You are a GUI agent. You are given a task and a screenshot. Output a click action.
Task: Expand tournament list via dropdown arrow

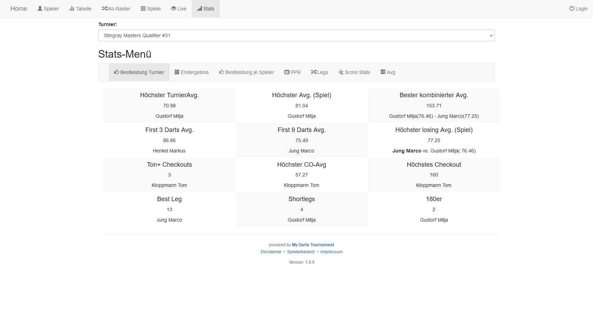491,35
